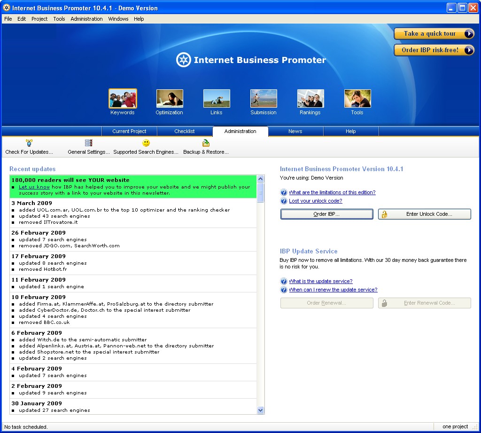Open 'What are the limitations of this edition?' link

click(x=332, y=193)
